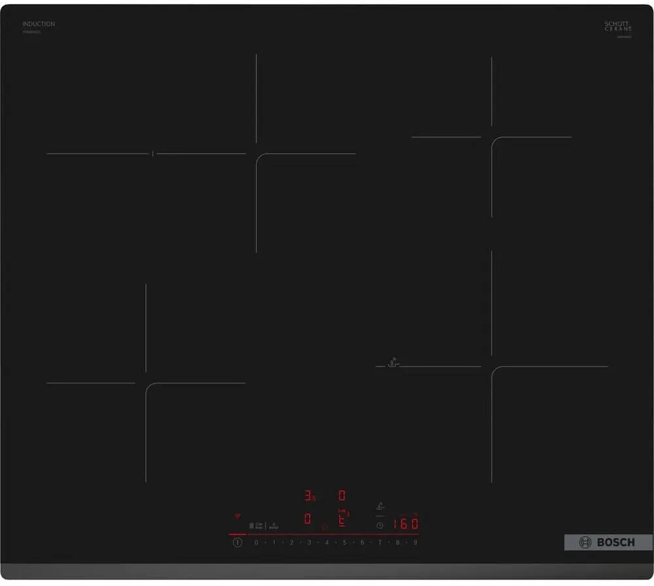
Task: Tap the frying sensor symbol on the hob surface
Action: (392, 363)
